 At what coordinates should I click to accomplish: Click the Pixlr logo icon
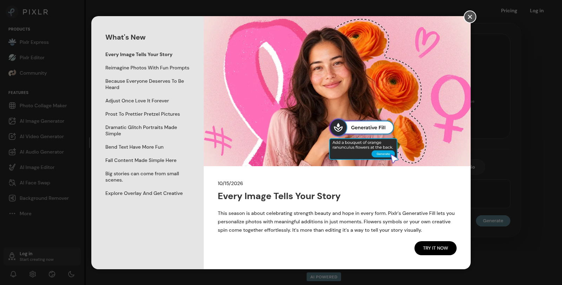point(12,12)
